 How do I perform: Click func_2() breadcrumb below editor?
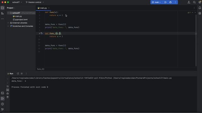pyautogui.click(x=41, y=69)
